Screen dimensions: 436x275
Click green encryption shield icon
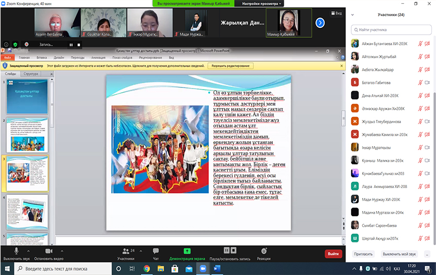(x=15, y=45)
